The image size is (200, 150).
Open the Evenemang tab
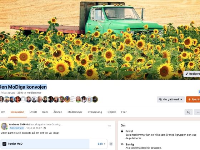tap(95, 112)
